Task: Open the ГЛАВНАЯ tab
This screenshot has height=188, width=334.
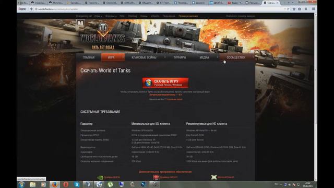Action: pos(89,57)
